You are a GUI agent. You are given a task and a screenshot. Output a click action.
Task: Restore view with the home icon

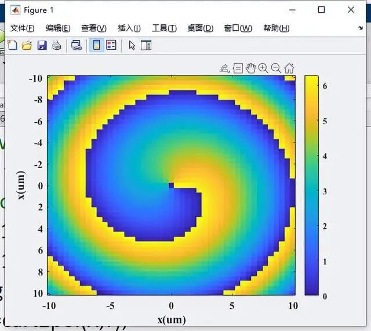coord(289,68)
